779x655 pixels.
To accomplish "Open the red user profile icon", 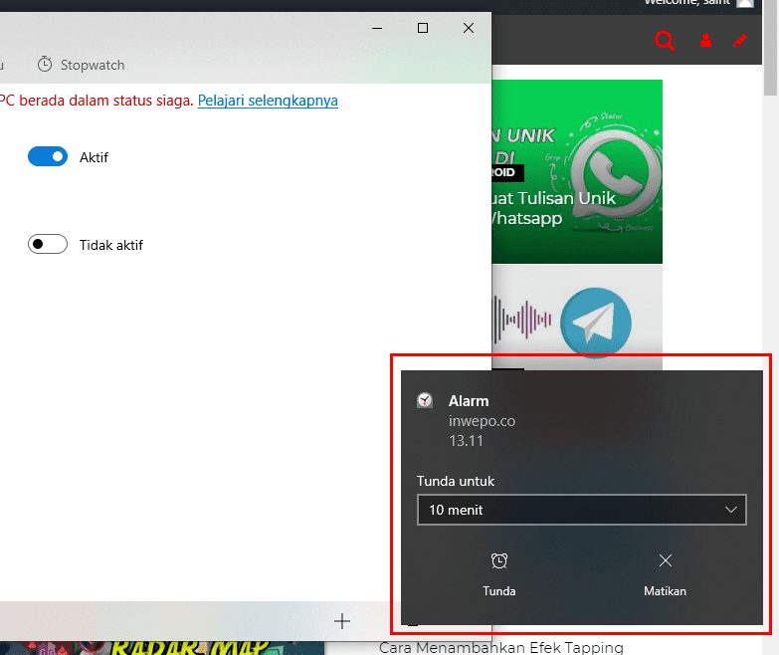I will pos(705,40).
